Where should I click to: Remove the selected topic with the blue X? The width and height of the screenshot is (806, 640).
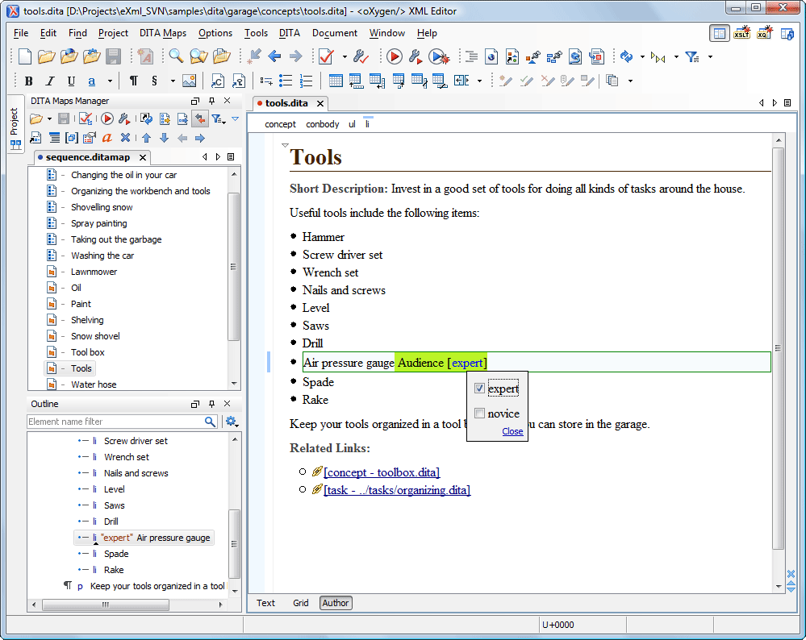(125, 138)
